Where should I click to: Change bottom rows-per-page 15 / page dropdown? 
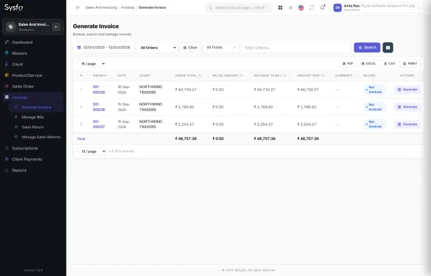tap(92, 151)
